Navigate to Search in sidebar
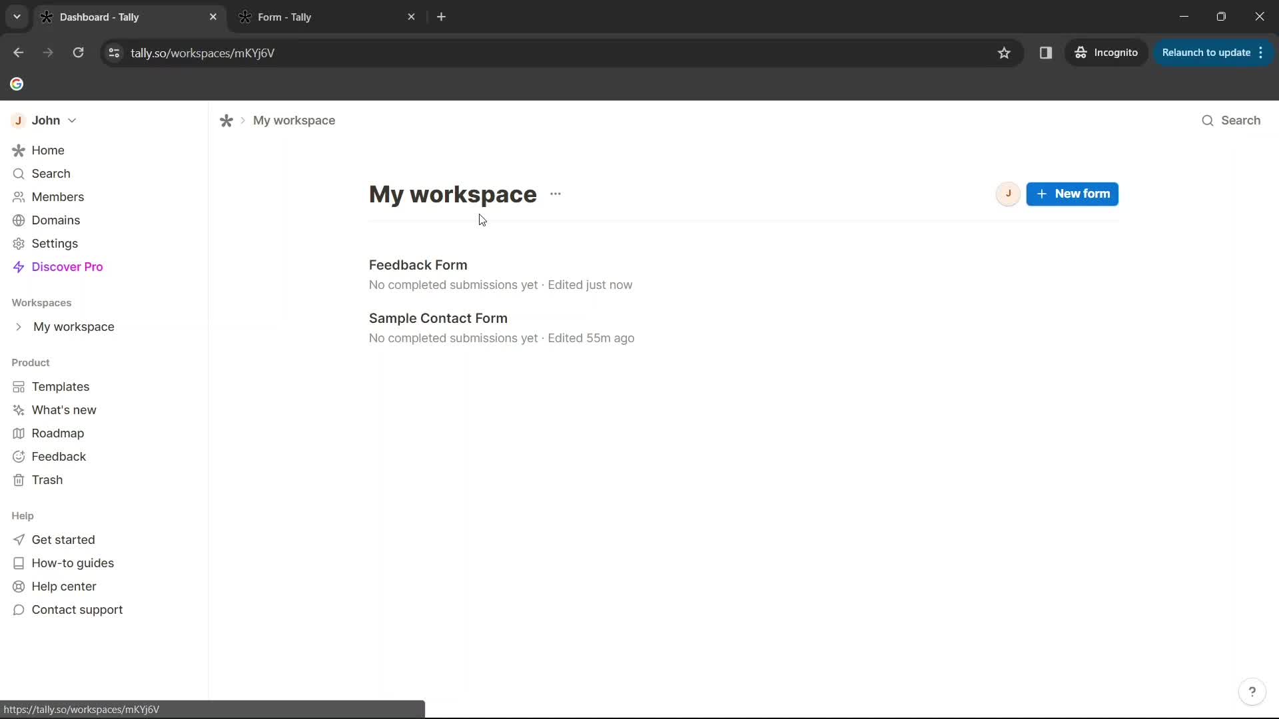 coord(50,173)
